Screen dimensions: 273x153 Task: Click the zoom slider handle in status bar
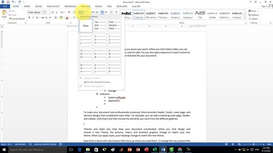pyautogui.click(x=254, y=144)
